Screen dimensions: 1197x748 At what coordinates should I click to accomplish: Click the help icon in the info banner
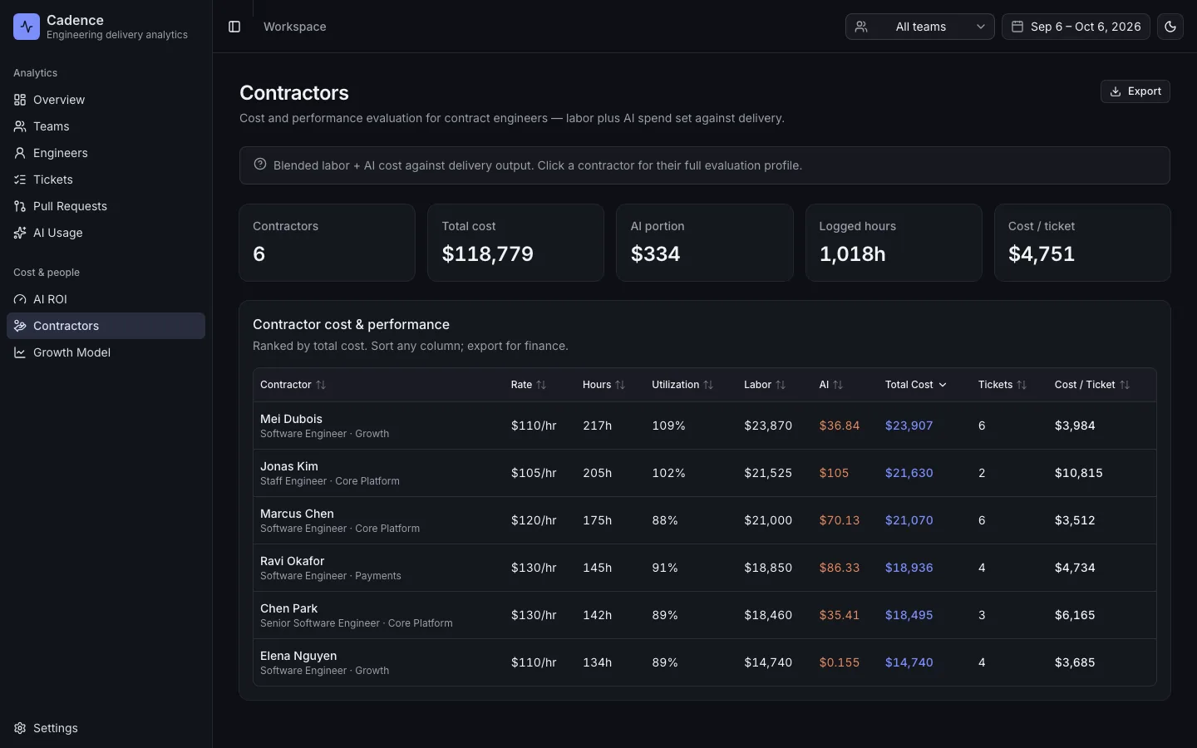[x=260, y=165]
